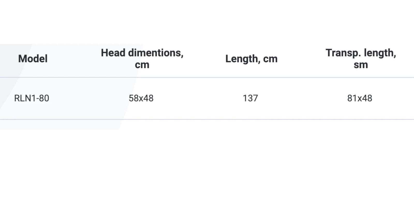Click the "Length, cm" column header
This screenshot has height=203, width=414.
(x=251, y=59)
